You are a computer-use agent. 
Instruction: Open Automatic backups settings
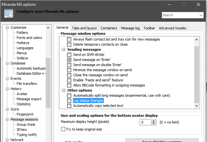(x=31, y=68)
